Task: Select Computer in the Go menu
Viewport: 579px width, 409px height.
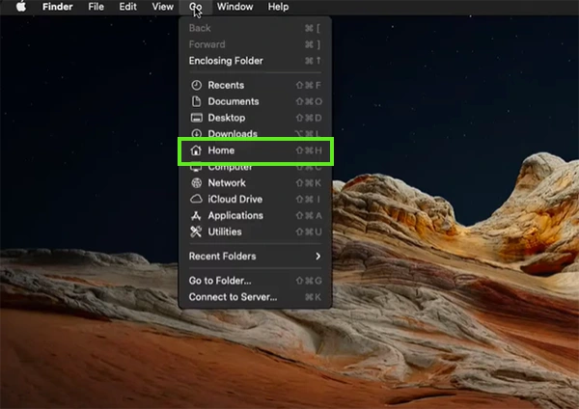Action: click(x=255, y=169)
